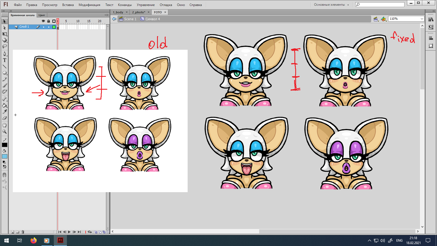
Task: Create a new layer folder
Action: pyautogui.click(x=17, y=232)
